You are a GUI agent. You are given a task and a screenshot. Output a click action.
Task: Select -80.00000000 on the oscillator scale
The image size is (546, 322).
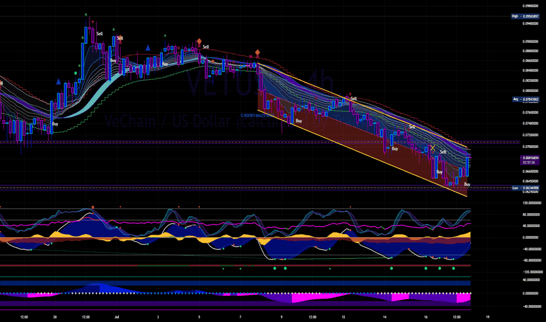click(x=532, y=261)
